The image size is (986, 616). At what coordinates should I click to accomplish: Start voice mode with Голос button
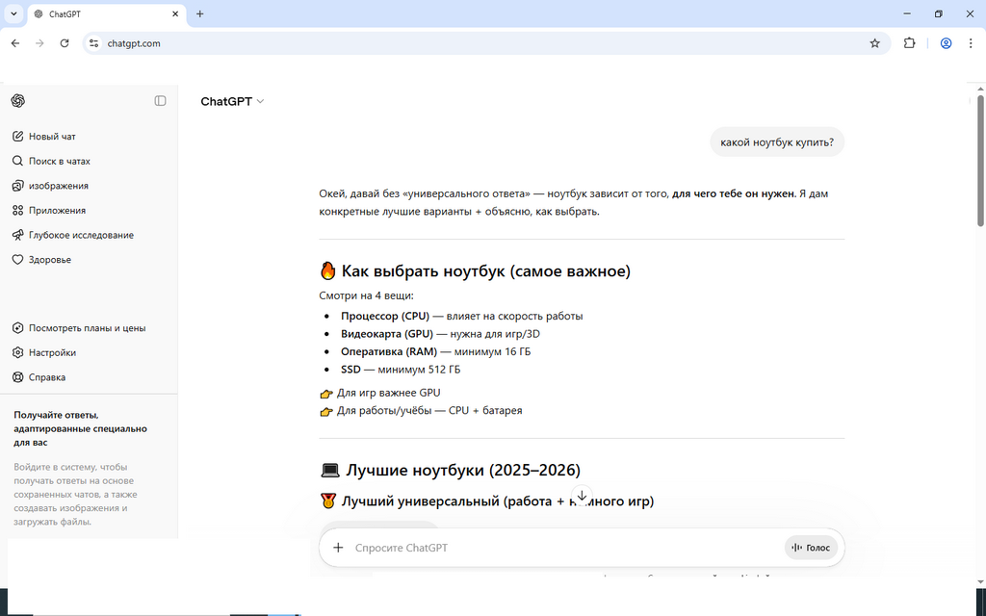pyautogui.click(x=811, y=548)
